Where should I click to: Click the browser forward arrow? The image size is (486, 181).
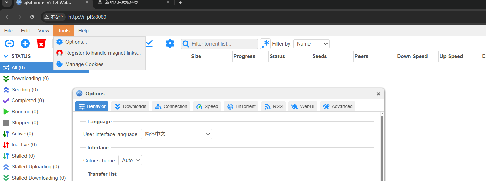20,17
